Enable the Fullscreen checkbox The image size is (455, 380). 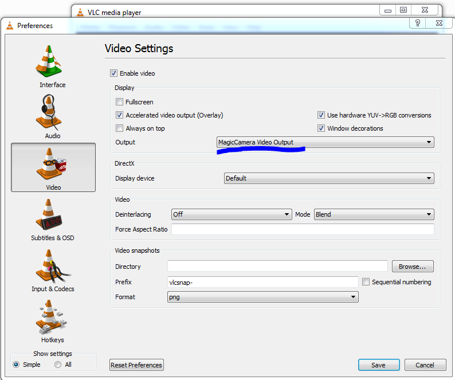click(119, 102)
